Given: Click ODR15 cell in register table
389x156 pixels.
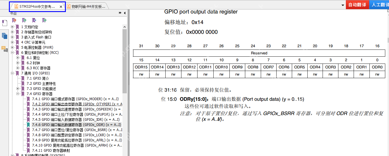Looking at the screenshot, I should pos(141,67).
